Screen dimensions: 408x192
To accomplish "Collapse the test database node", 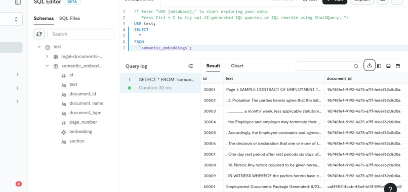I will coord(39,47).
